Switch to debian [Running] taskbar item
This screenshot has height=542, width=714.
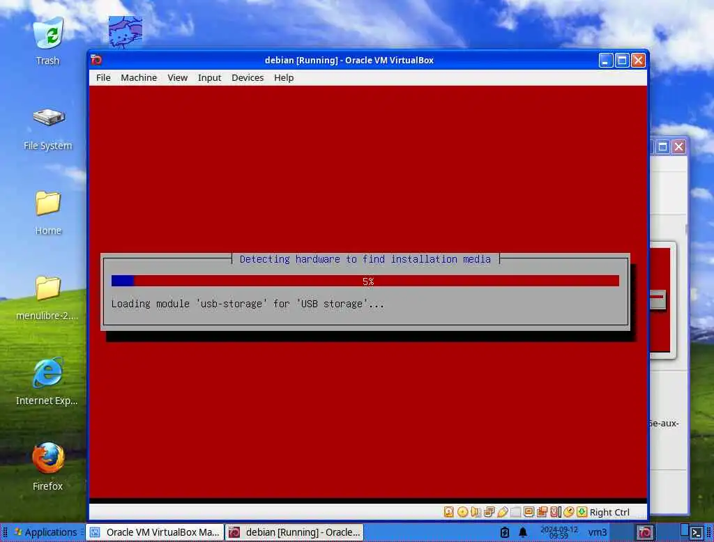(x=295, y=532)
